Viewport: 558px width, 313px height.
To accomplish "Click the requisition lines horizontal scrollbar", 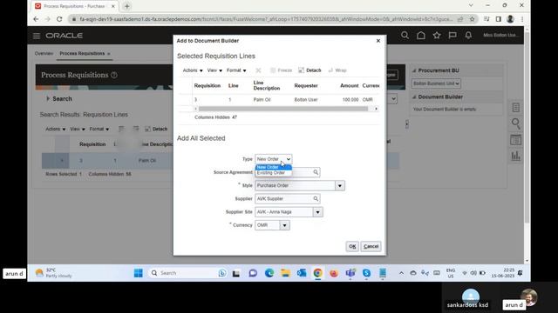I will click(283, 109).
